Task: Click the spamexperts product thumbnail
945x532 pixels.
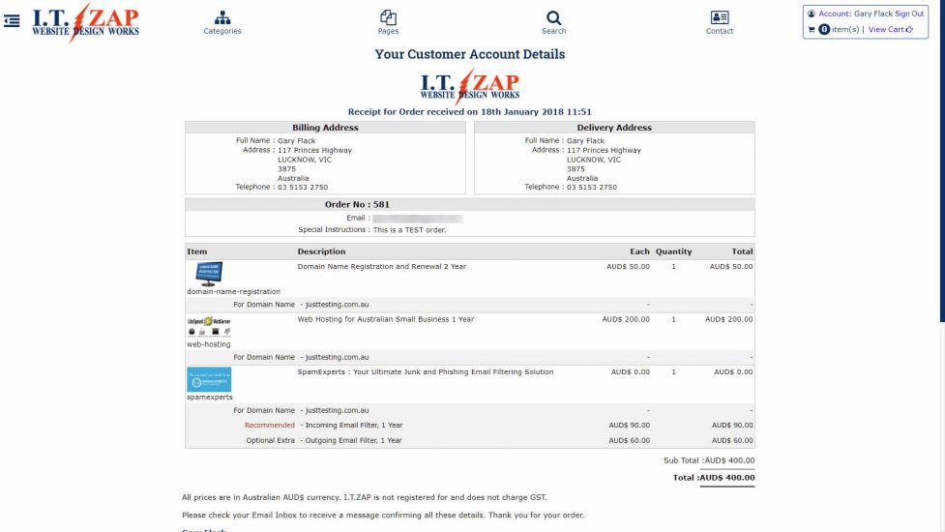Action: 209,378
